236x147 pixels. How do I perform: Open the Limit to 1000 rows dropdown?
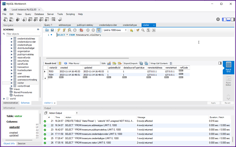(x=115, y=30)
